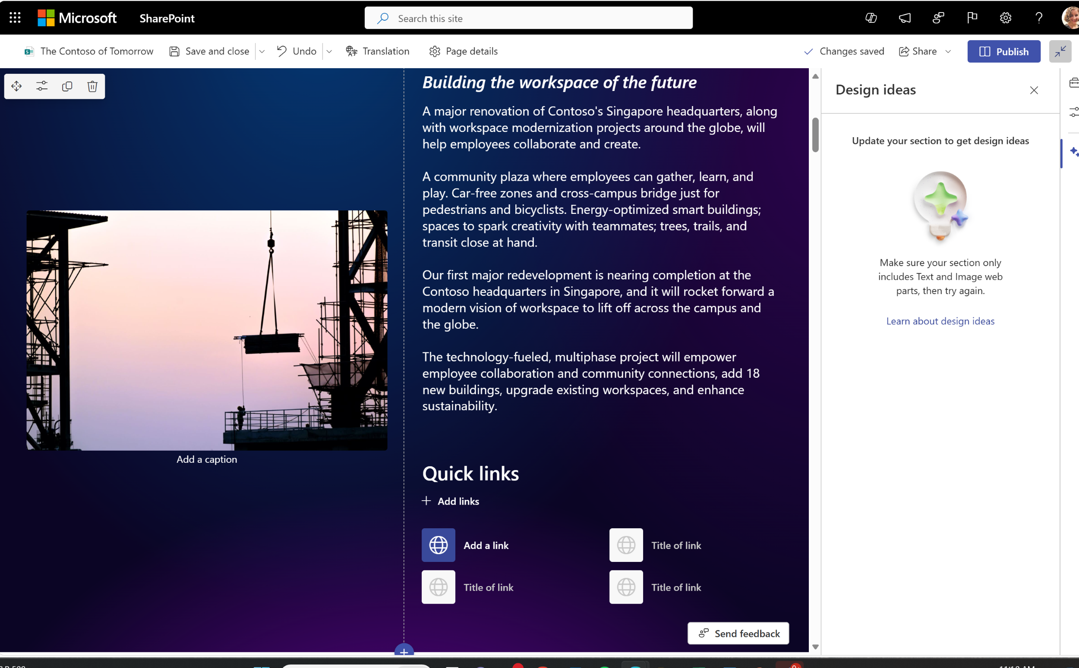1079x668 pixels.
Task: Expand the Save and close dropdown arrow
Action: point(264,51)
